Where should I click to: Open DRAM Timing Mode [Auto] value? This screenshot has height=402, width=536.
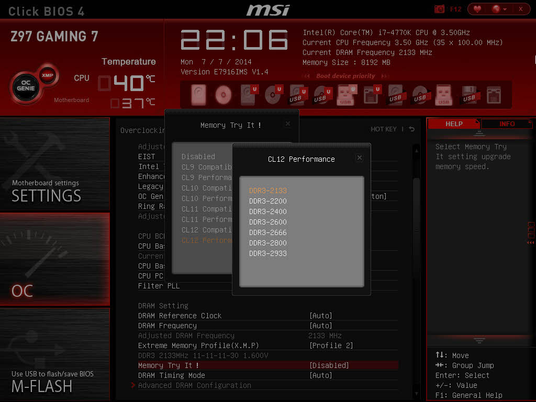pyautogui.click(x=321, y=375)
